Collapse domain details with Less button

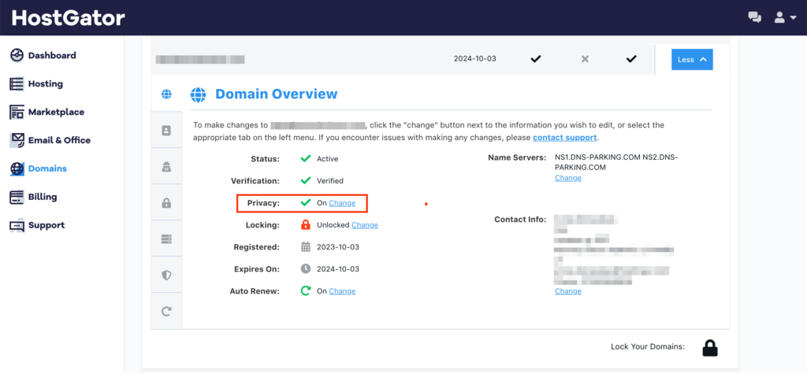(x=692, y=59)
